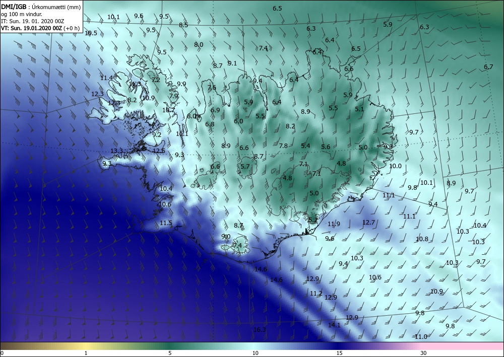This screenshot has width=504, height=357.
Task: Click the 'DMI/IGB : Úrkomumætti (mm)' title line
Action: (40, 7)
